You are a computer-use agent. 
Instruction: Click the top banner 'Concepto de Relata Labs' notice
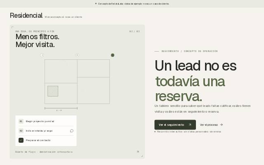point(132,4)
